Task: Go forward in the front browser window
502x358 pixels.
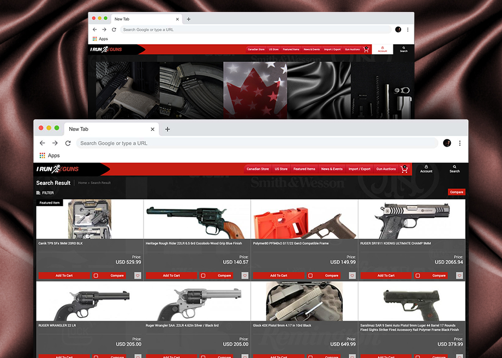Action: click(x=55, y=143)
